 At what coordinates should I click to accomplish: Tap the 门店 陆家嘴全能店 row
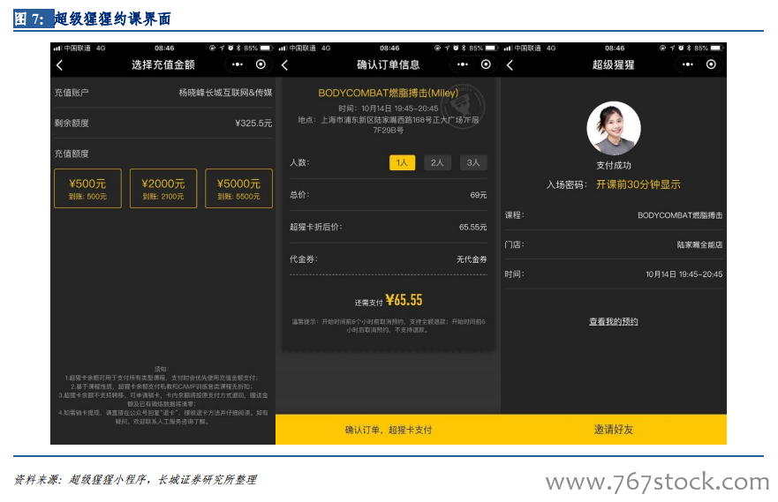[x=614, y=244]
